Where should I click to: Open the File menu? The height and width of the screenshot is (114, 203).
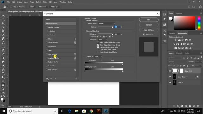[x=8, y=2]
